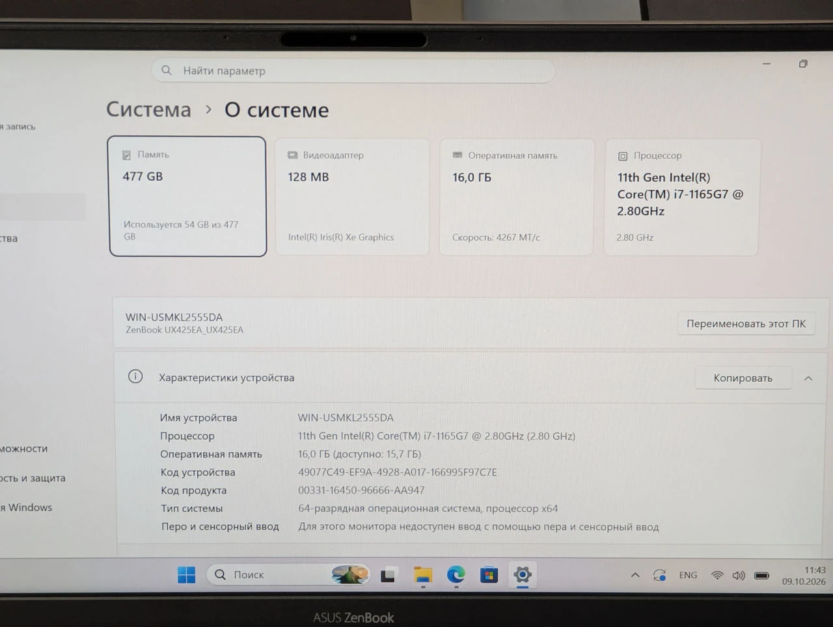Switch the ENG input language indicator
Image resolution: width=833 pixels, height=627 pixels.
point(688,575)
